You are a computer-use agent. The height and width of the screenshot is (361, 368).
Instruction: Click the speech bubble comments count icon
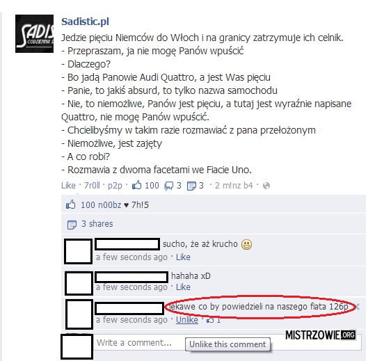(x=168, y=186)
